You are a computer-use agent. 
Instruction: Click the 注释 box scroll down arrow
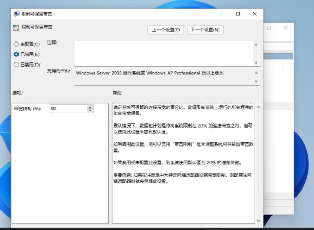pyautogui.click(x=257, y=61)
